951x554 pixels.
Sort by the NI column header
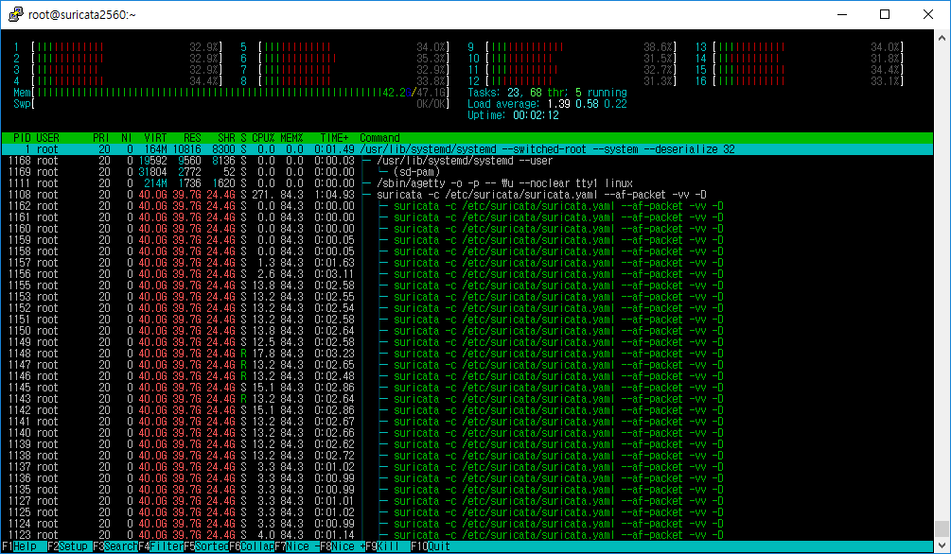point(126,138)
